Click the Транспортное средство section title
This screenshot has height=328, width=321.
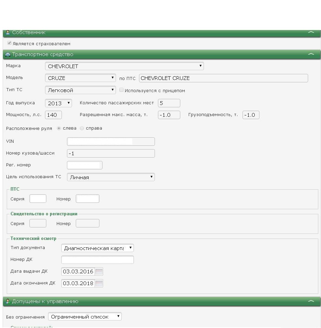click(43, 54)
